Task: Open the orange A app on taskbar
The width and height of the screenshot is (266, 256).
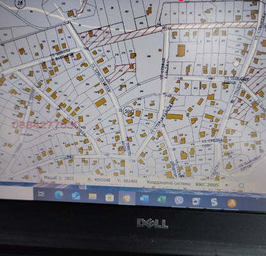Action: point(231,203)
